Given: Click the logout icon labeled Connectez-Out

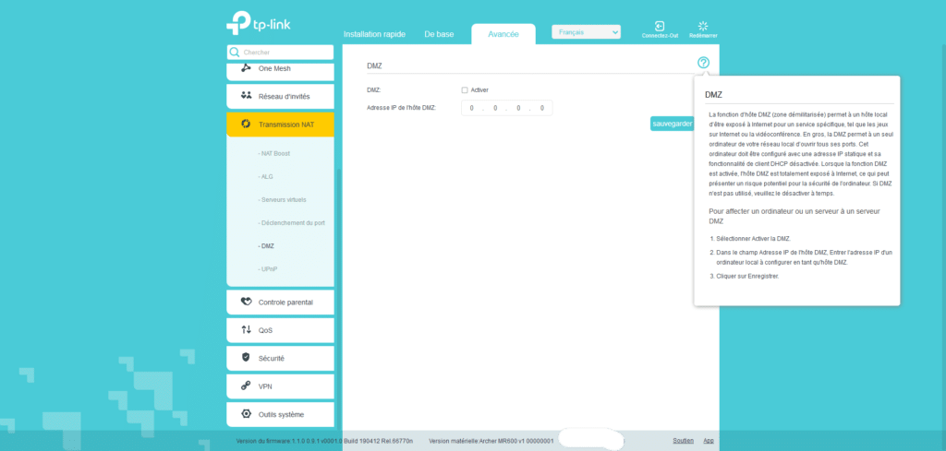Looking at the screenshot, I should 660,28.
